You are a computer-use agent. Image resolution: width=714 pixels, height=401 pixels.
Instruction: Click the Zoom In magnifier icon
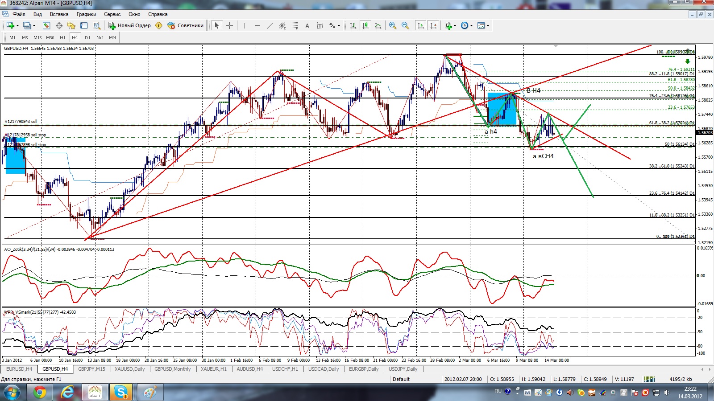pyautogui.click(x=393, y=25)
